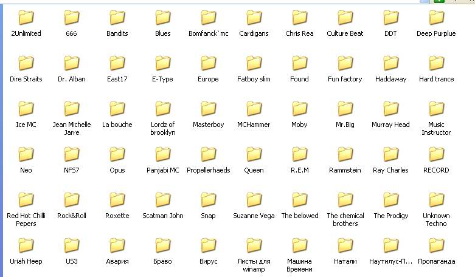
Task: Click the Culture Beat folder icon
Action: (x=345, y=17)
